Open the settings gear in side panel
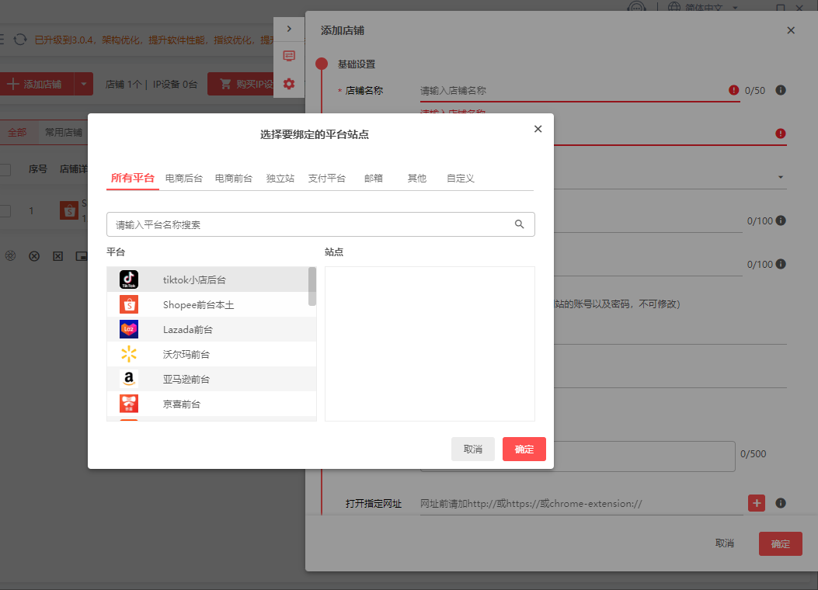The image size is (818, 590). (288, 84)
